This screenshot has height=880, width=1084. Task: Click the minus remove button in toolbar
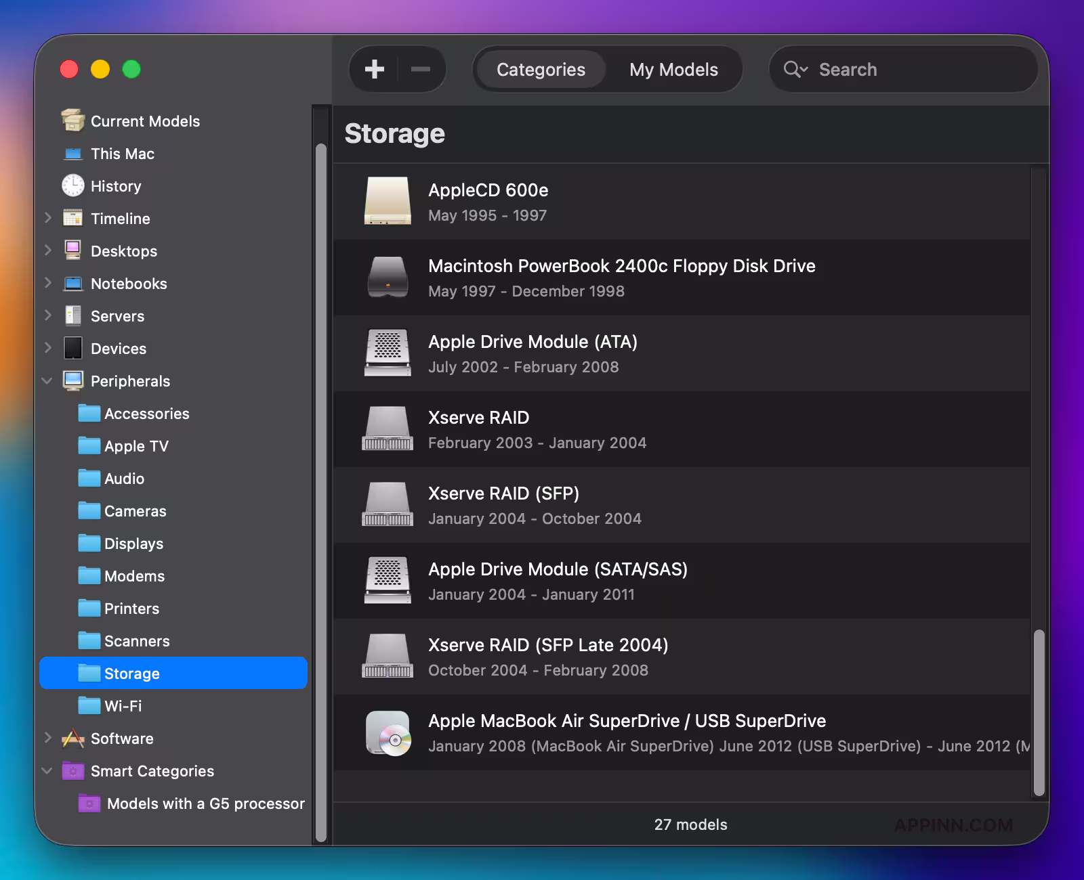(421, 69)
